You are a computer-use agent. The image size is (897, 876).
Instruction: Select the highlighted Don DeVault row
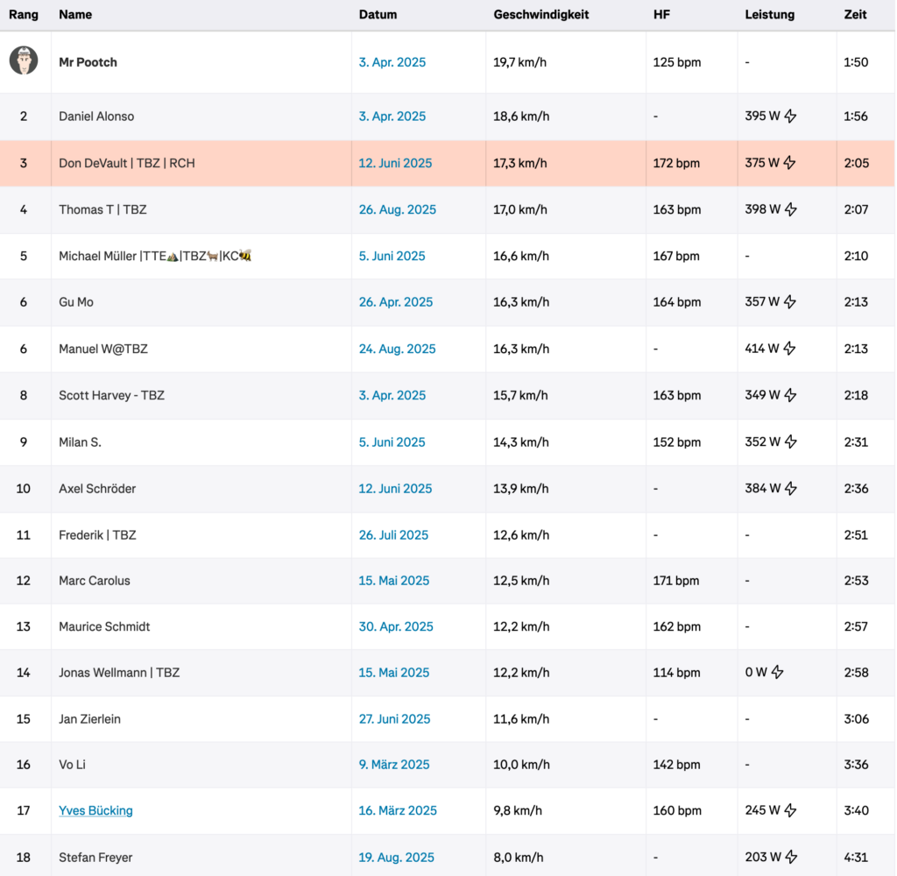point(448,163)
